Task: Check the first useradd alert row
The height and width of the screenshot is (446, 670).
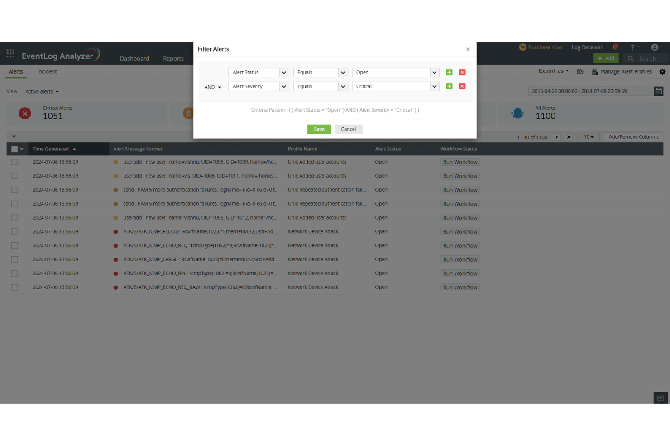Action: click(x=14, y=162)
